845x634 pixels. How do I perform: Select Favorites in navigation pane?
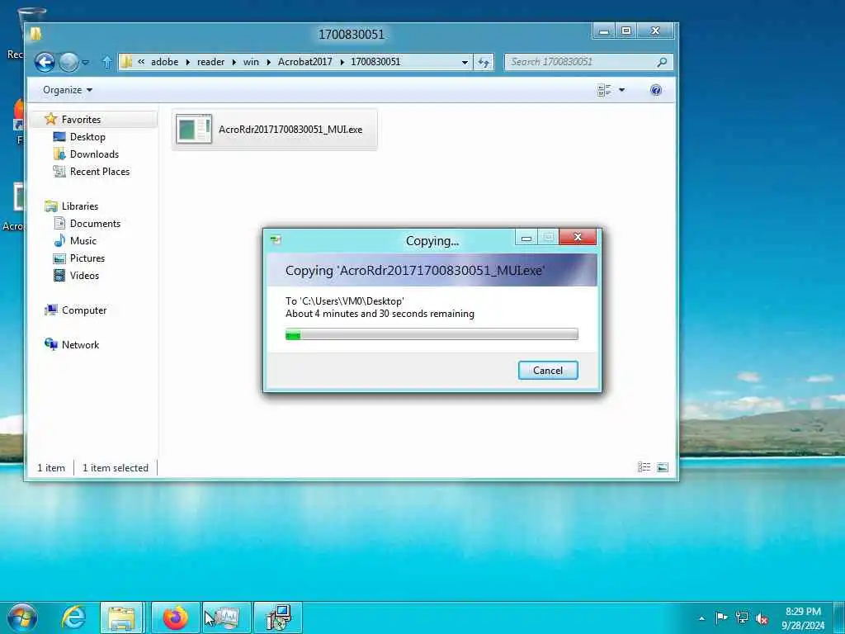[x=81, y=120]
